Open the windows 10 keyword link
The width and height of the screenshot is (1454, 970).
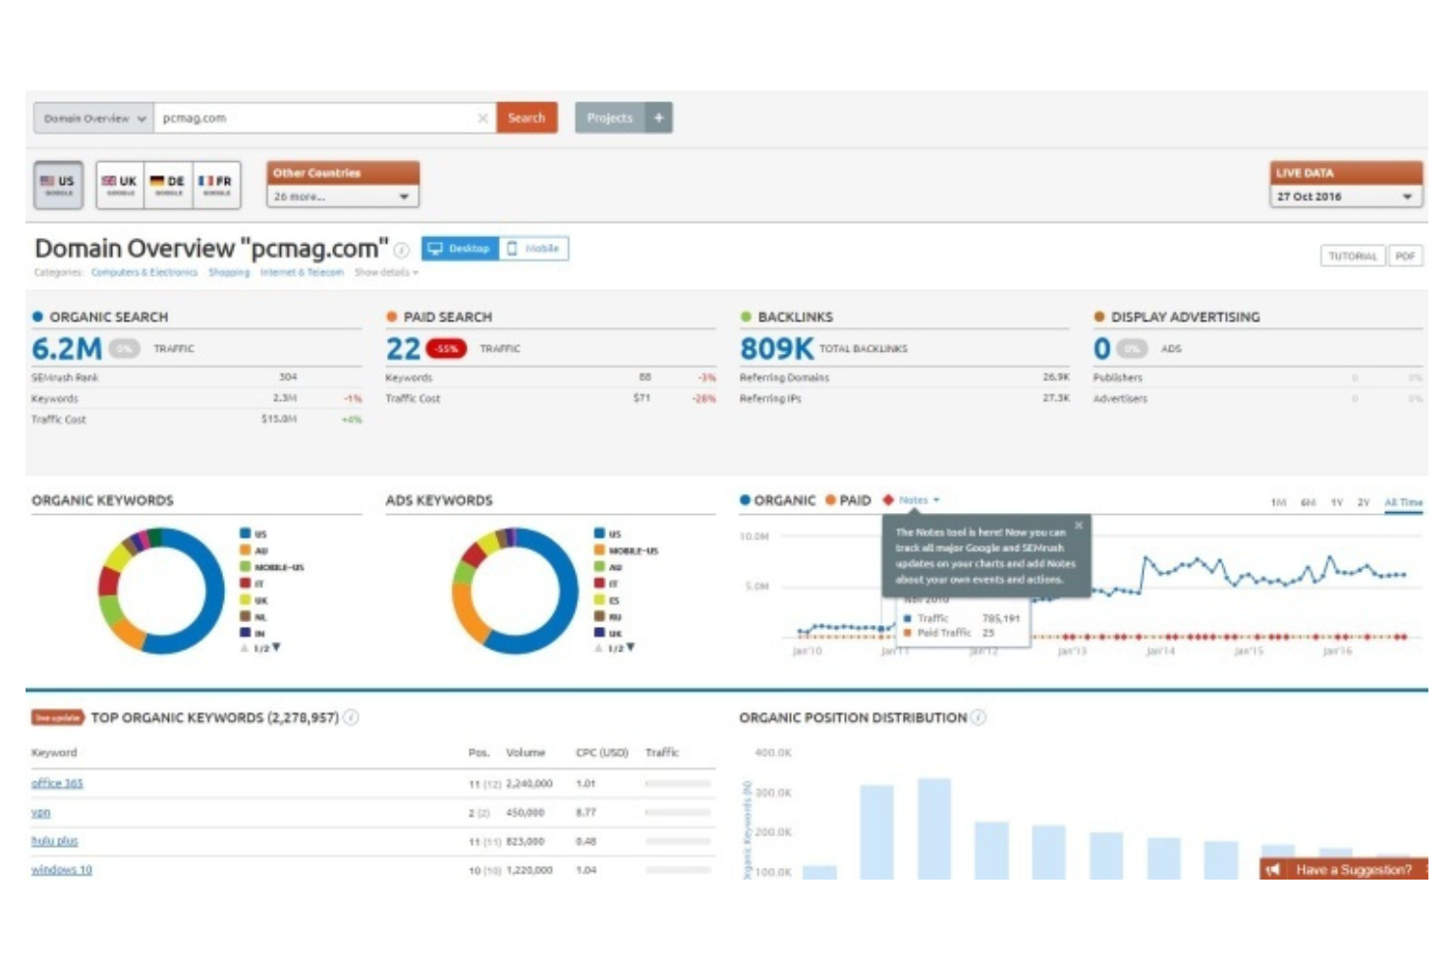point(61,870)
